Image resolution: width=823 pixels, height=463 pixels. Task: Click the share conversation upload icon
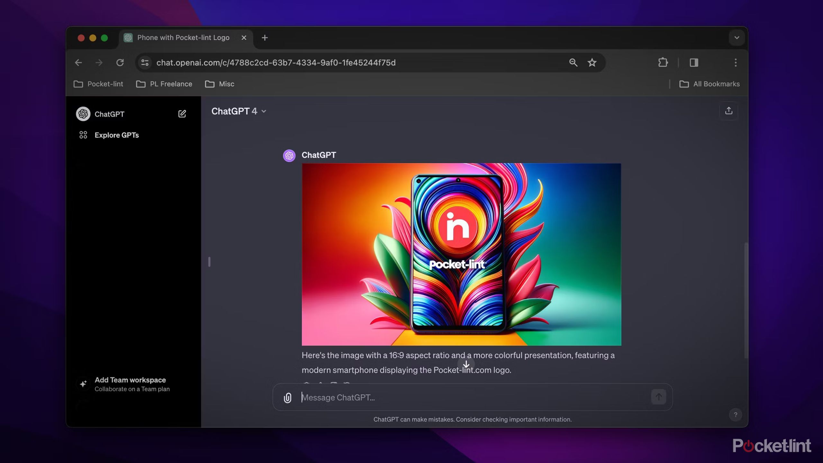pos(728,111)
